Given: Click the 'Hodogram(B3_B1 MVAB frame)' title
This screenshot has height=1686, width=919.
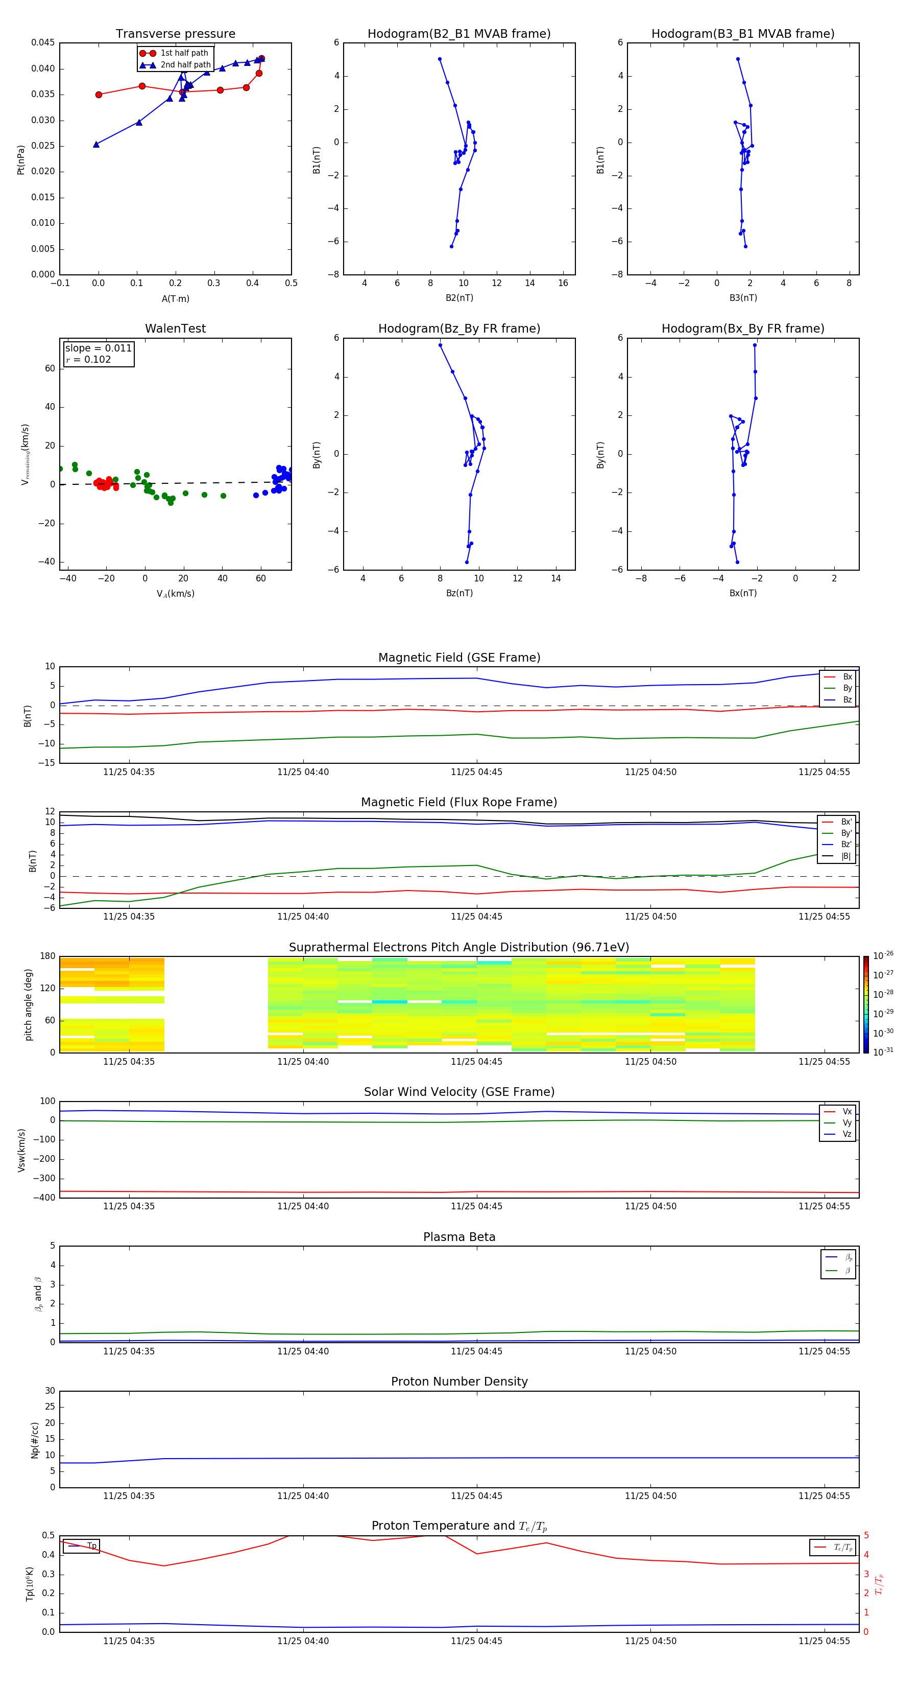Looking at the screenshot, I should tap(742, 33).
